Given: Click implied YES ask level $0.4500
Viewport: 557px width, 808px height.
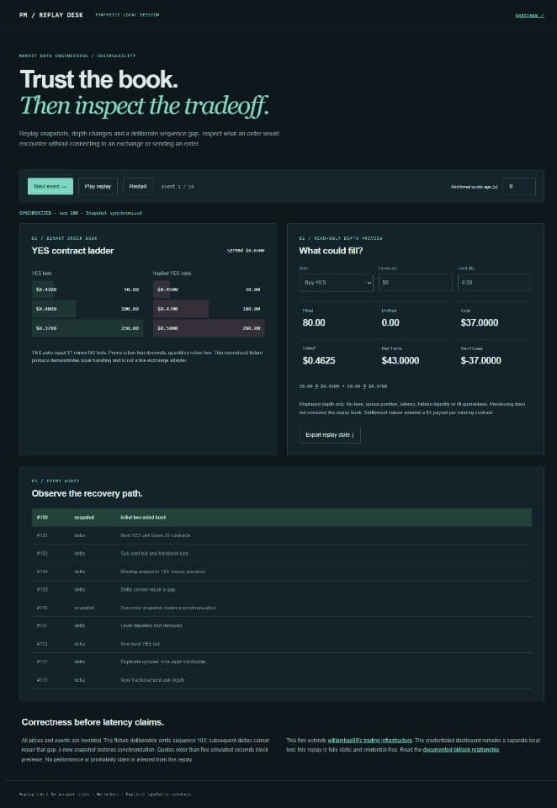Looking at the screenshot, I should click(209, 290).
